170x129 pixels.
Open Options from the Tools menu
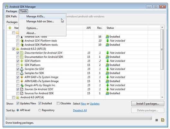42,28
